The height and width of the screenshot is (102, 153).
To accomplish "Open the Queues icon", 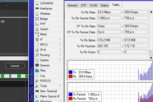I will [37, 65].
